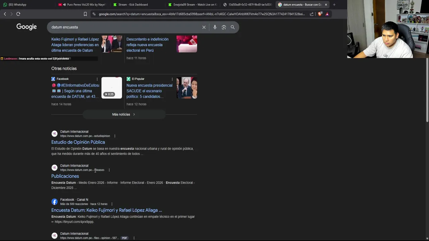Image resolution: width=429 pixels, height=241 pixels.
Task: Open more options for Estudio de Opinión result
Action: [x=115, y=136]
